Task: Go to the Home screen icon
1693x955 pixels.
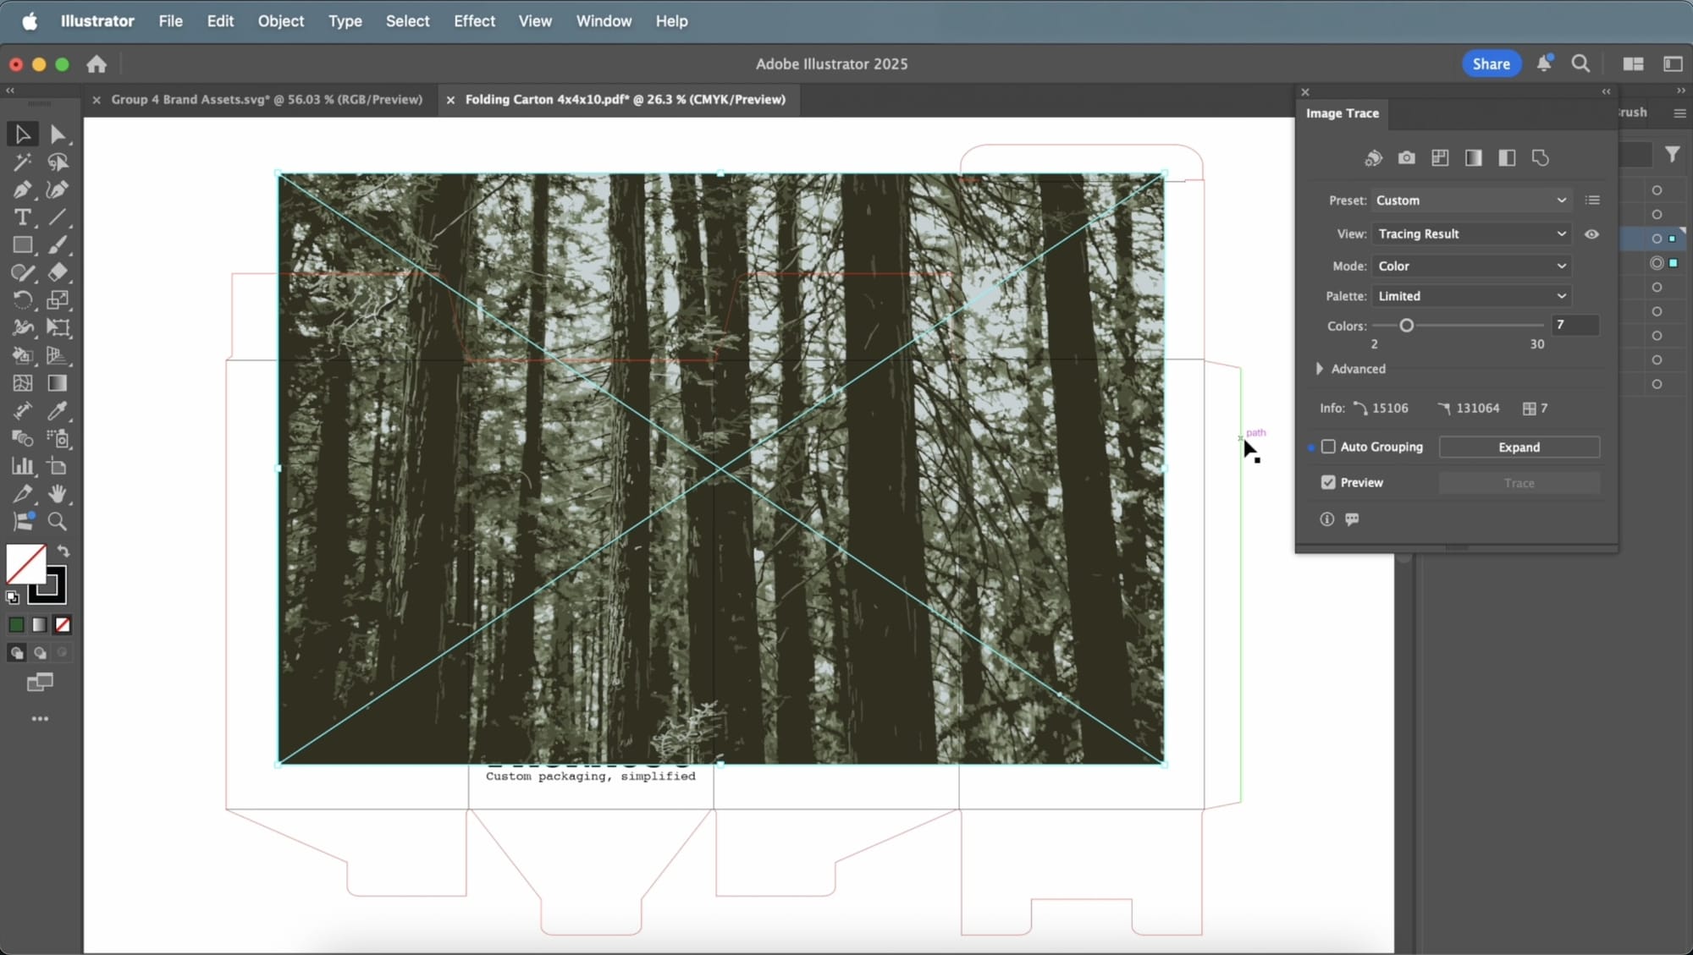Action: tap(97, 64)
